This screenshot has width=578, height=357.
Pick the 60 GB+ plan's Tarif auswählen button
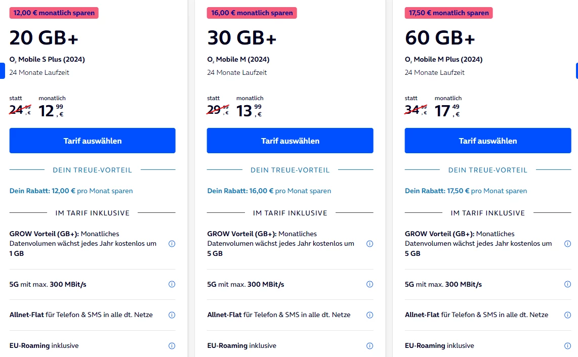pyautogui.click(x=488, y=141)
